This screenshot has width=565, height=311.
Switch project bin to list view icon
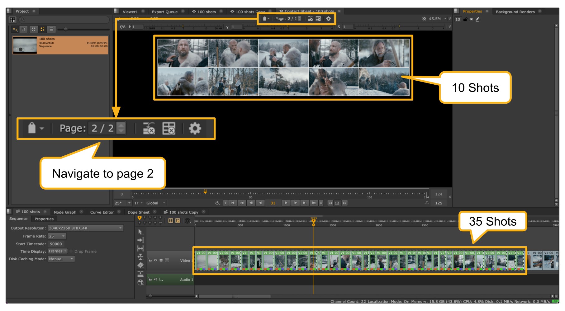(x=51, y=29)
